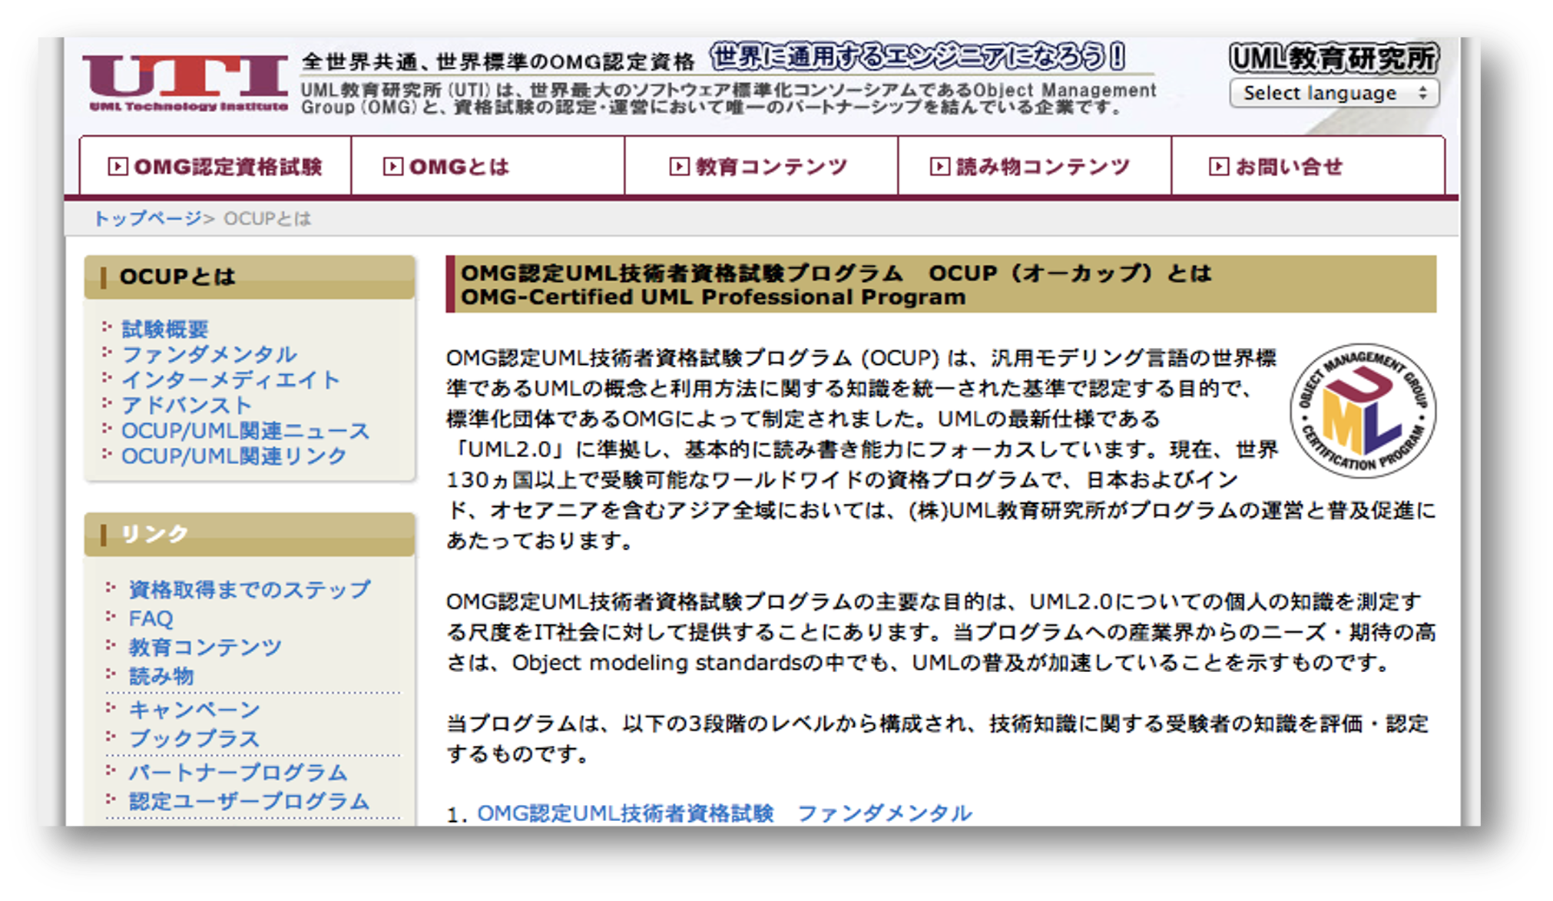This screenshot has height=901, width=1553.
Task: Open パートナープログラム sidebar link
Action: [238, 773]
